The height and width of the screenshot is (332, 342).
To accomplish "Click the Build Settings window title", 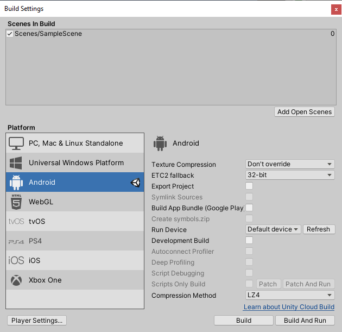I will [x=24, y=9].
